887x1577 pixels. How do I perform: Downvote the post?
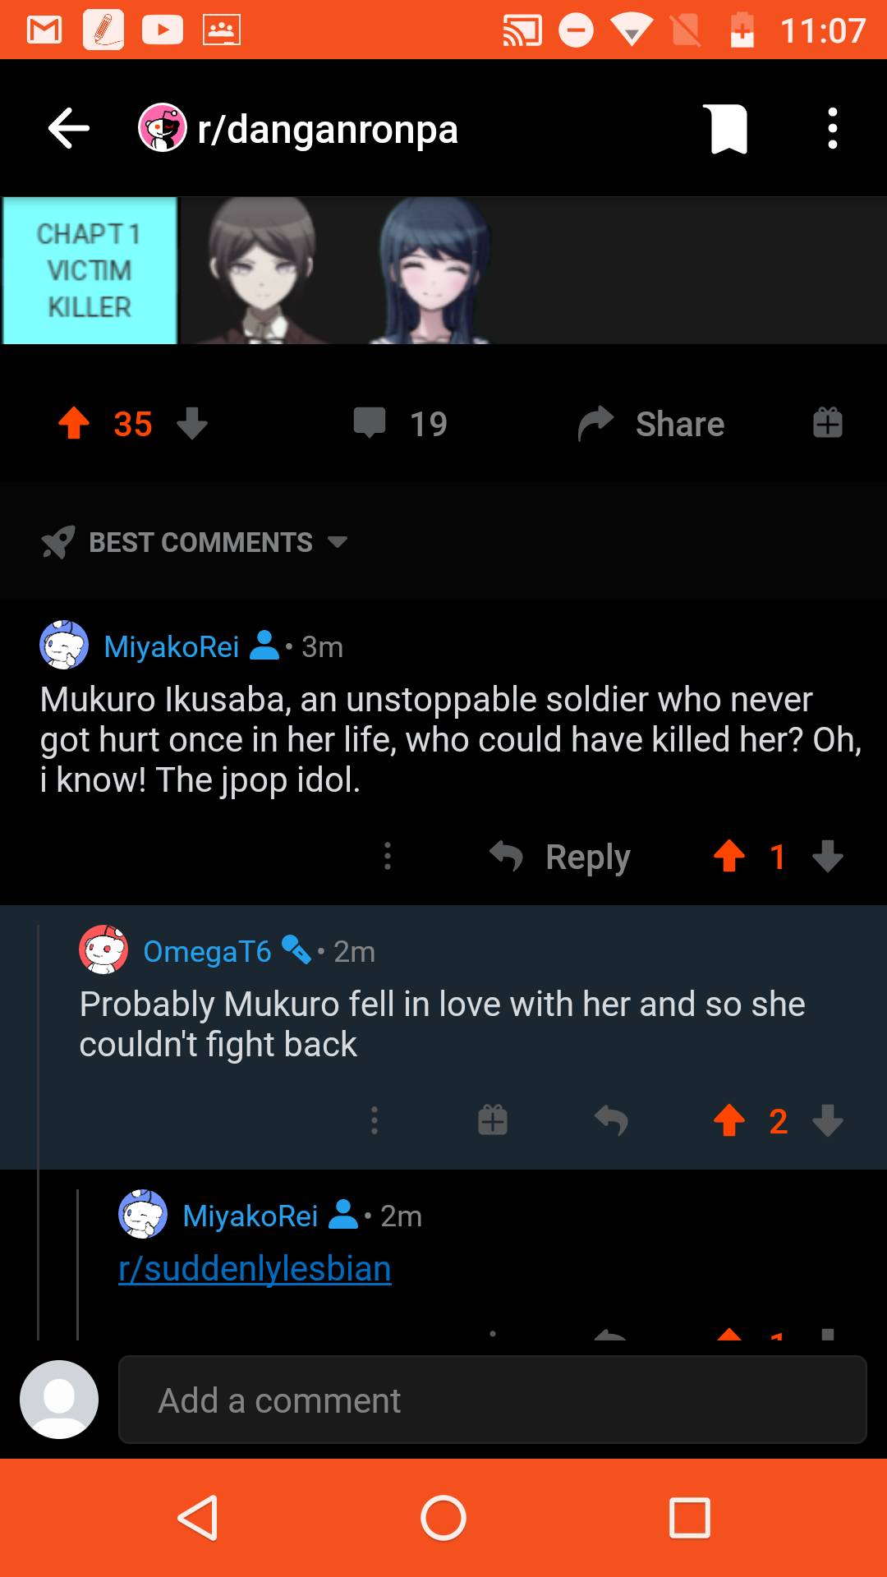coord(192,424)
